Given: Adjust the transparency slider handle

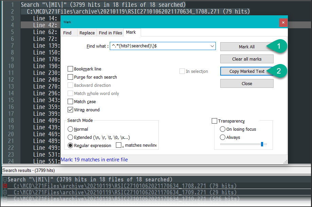Looking at the screenshot, I should pyautogui.click(x=262, y=144).
